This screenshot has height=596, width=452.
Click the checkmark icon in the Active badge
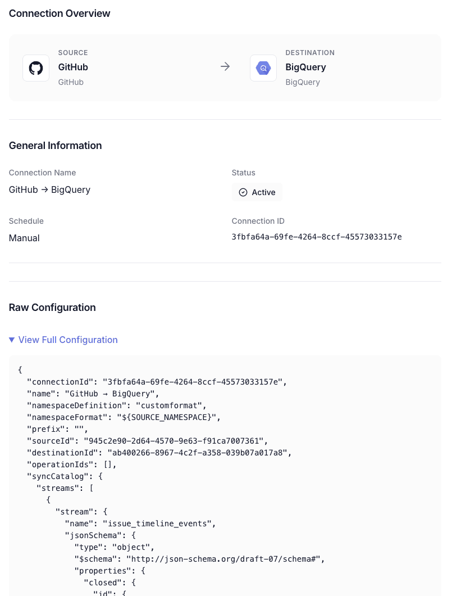point(243,192)
